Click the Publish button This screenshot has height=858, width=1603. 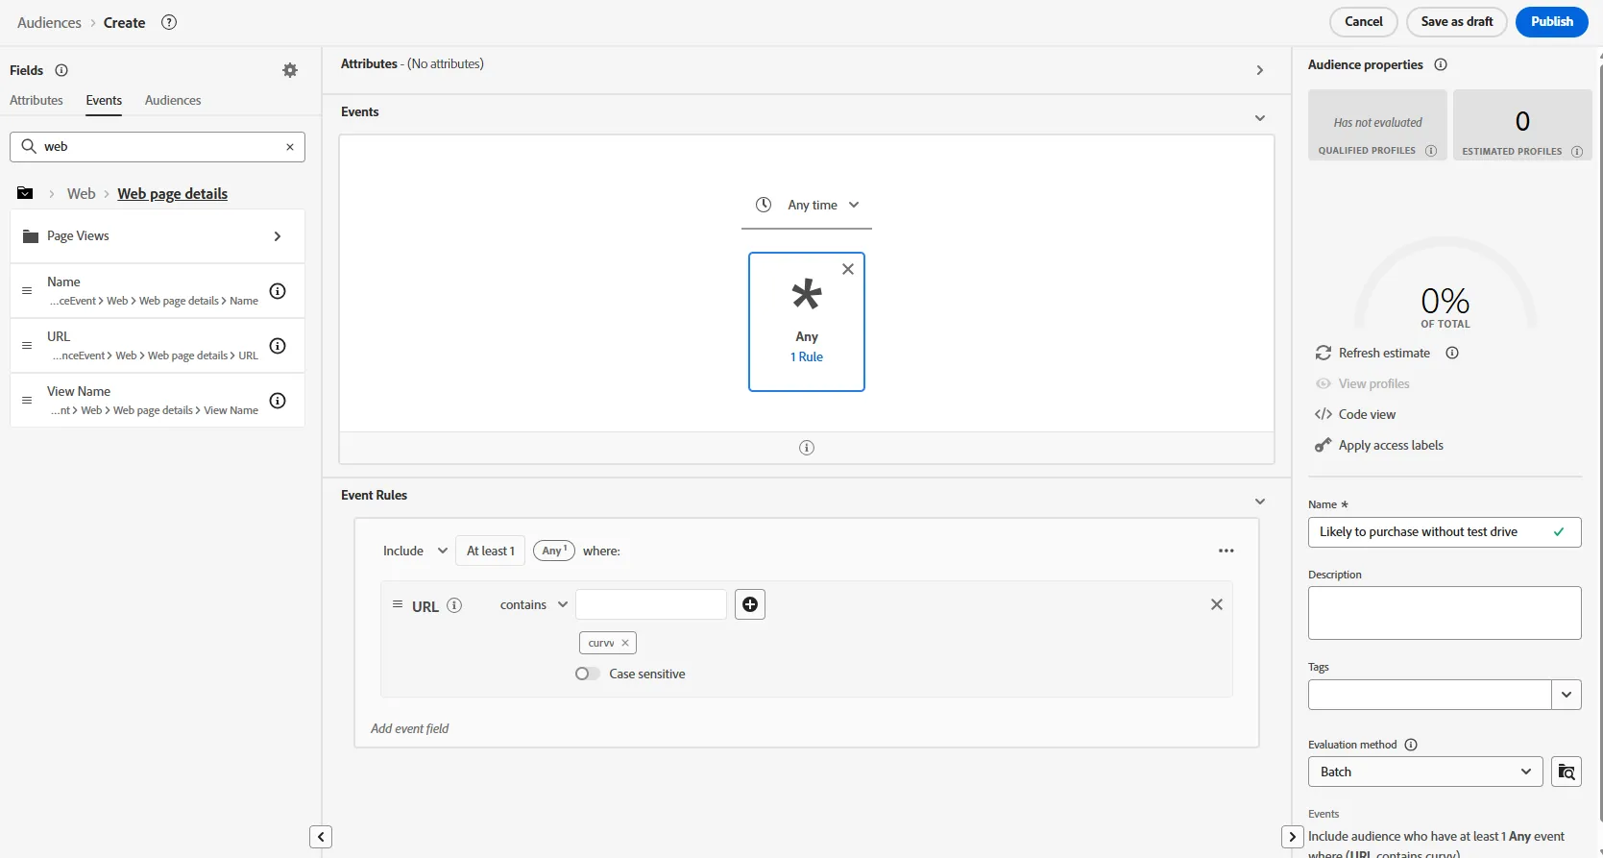[1552, 22]
